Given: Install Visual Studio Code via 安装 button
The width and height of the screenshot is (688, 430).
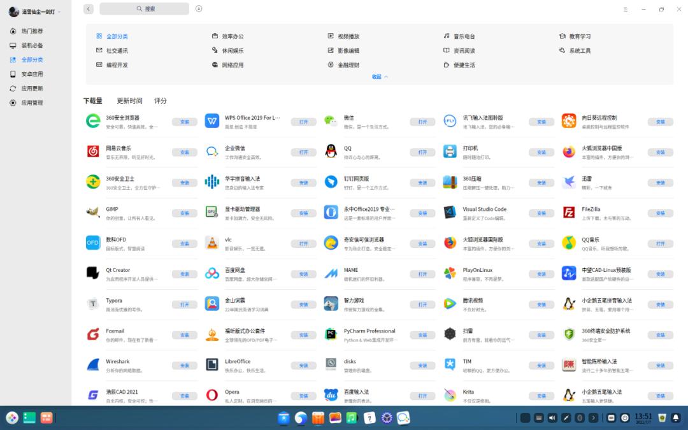Looking at the screenshot, I should coord(542,213).
